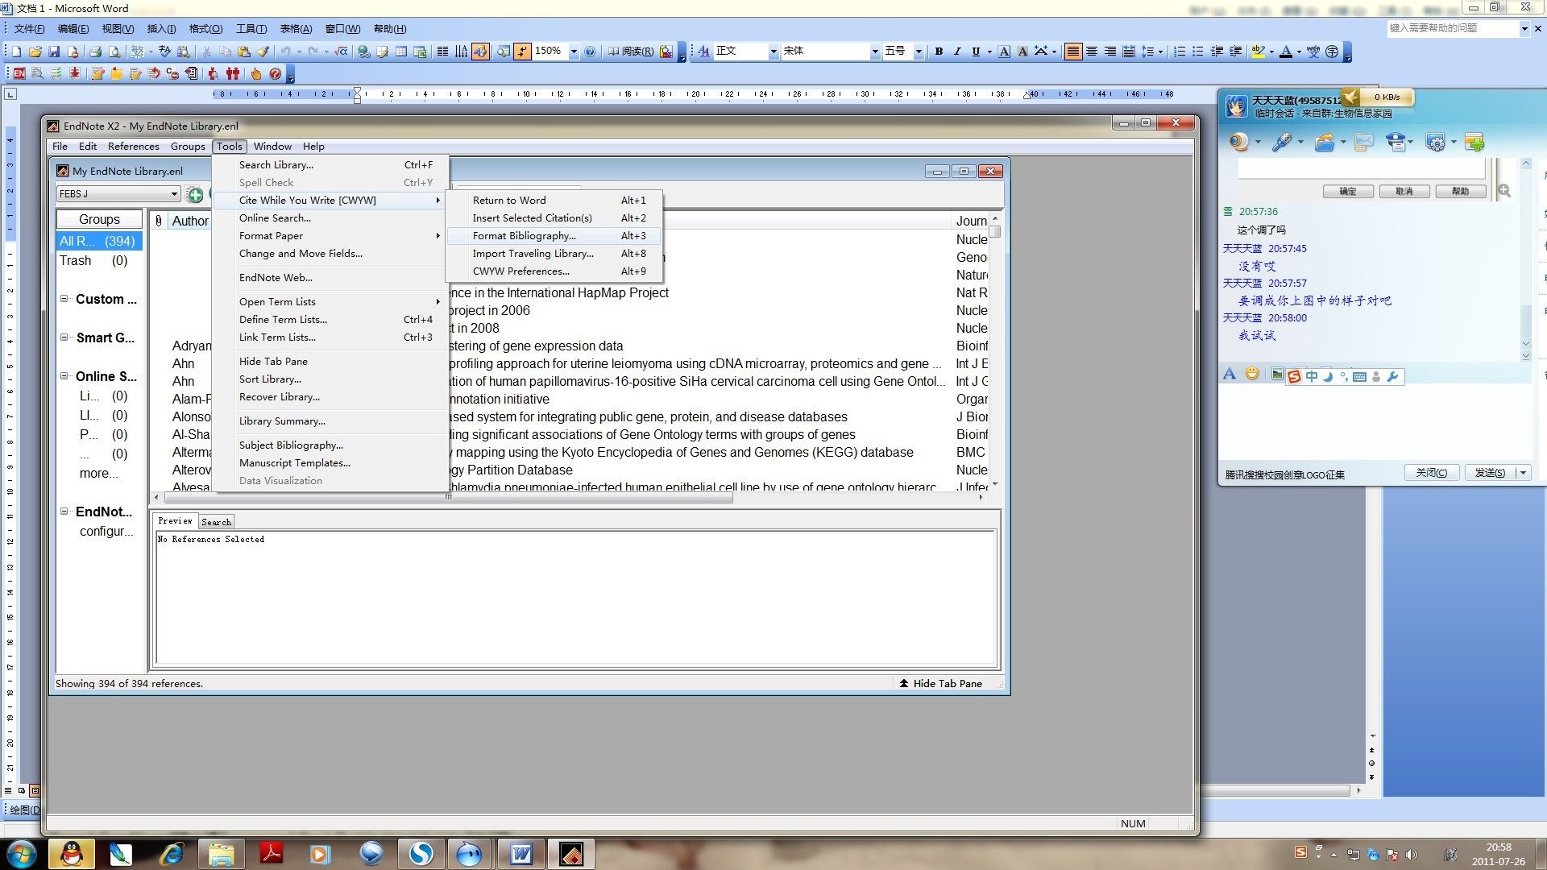Viewport: 1547px width, 870px height.
Task: Toggle Align Left (highlighted) in Word
Action: coord(1073,52)
